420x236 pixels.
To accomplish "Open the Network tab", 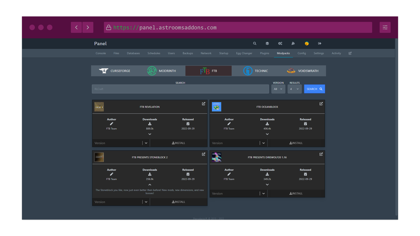I will tap(206, 53).
